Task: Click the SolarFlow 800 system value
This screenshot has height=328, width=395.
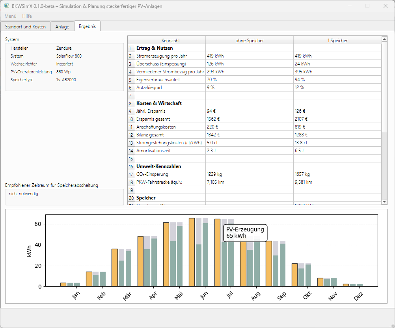Action: (69, 56)
